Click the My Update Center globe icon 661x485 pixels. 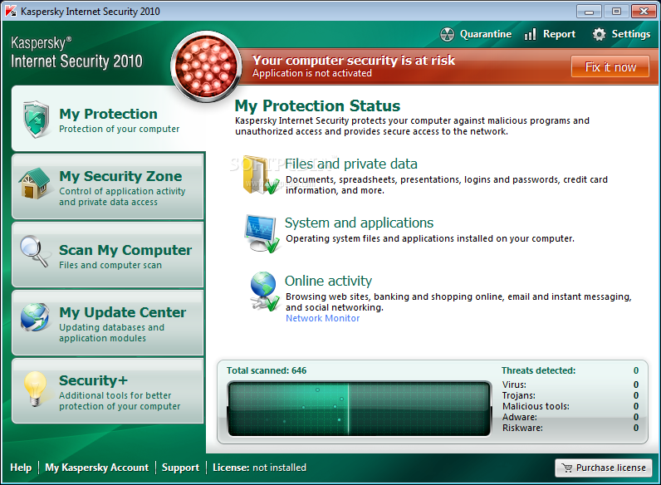35,317
